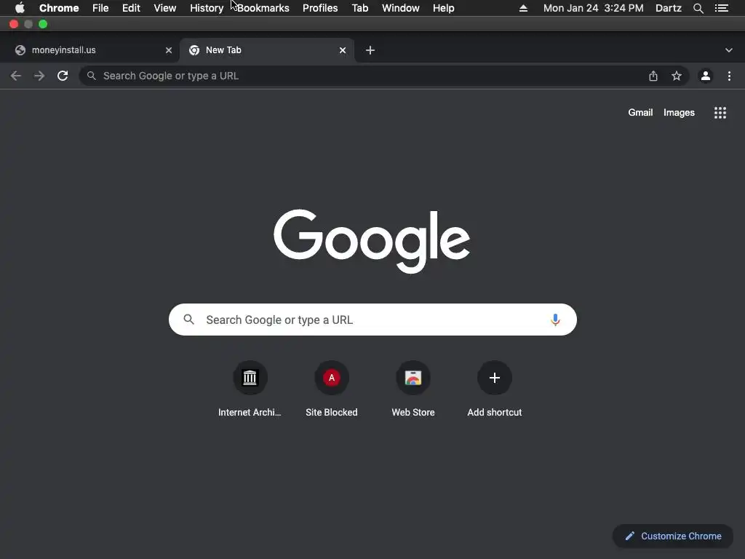Open the Chrome application menu
This screenshot has width=745, height=559.
(x=59, y=8)
